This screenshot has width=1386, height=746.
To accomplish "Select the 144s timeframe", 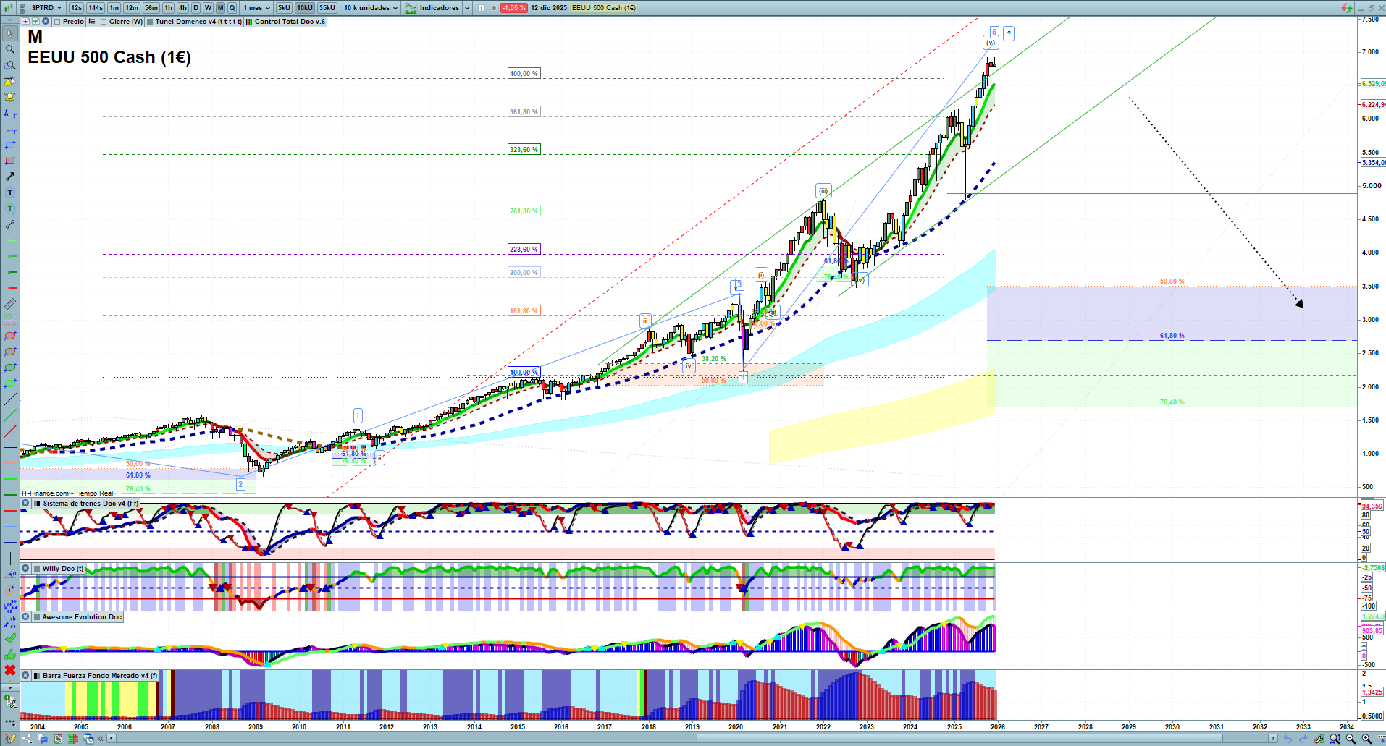I will pyautogui.click(x=96, y=8).
